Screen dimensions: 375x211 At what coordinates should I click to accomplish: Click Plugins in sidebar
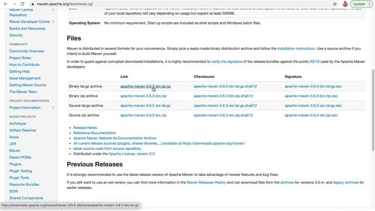tap(15, 164)
